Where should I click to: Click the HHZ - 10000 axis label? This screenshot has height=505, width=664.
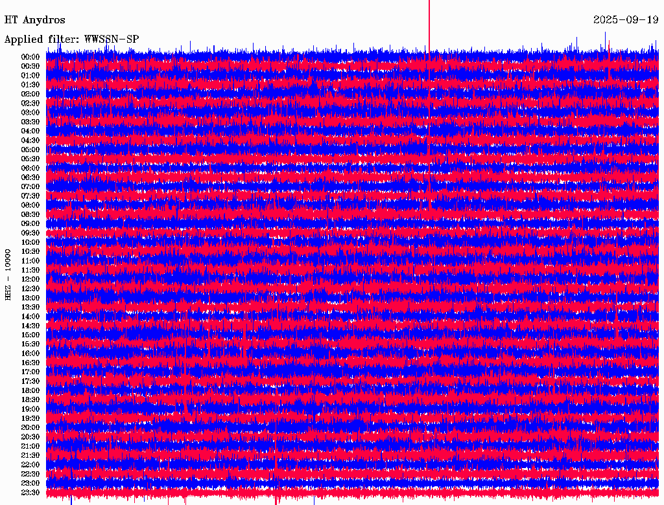pyautogui.click(x=8, y=275)
